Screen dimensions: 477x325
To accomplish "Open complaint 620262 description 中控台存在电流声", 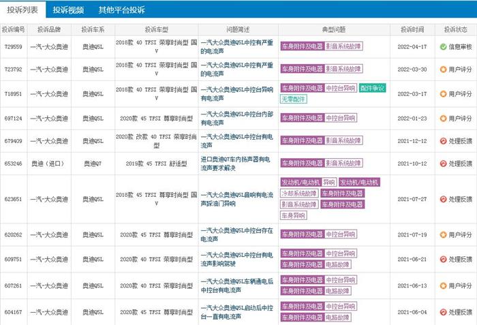I will 237,235.
